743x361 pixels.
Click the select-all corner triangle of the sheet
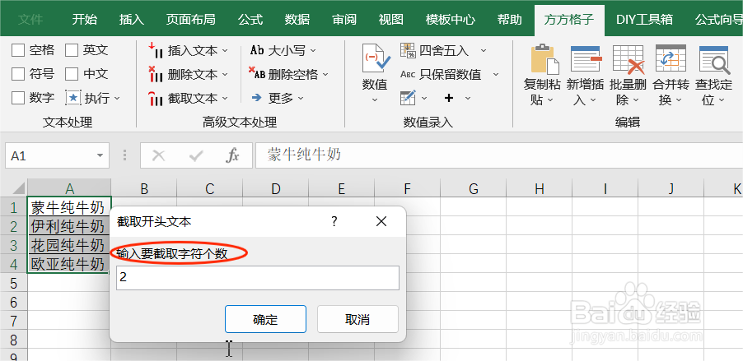(x=18, y=189)
